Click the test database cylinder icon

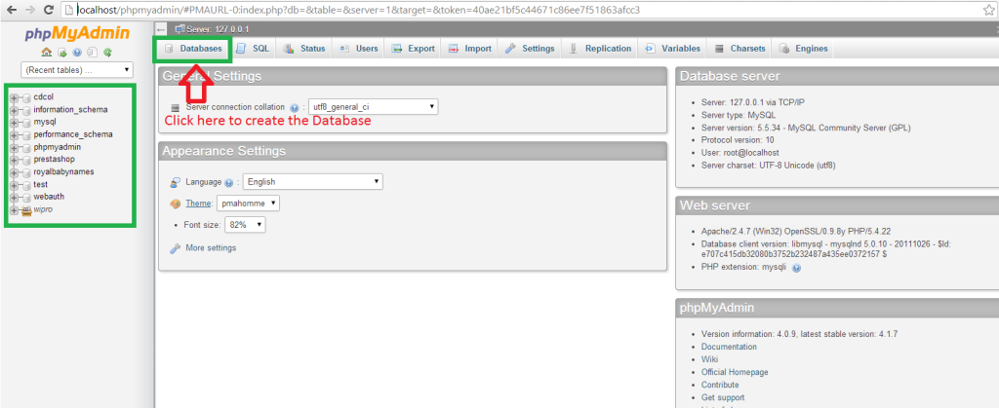[x=26, y=184]
